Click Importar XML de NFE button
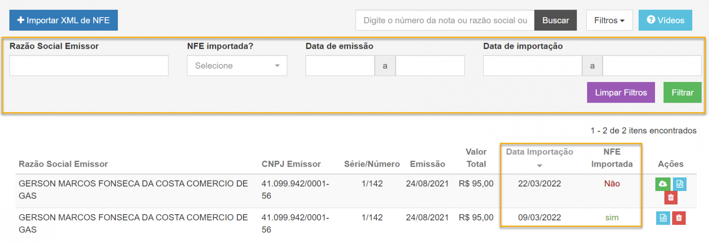Viewport: 709px width, 244px height. pyautogui.click(x=63, y=20)
